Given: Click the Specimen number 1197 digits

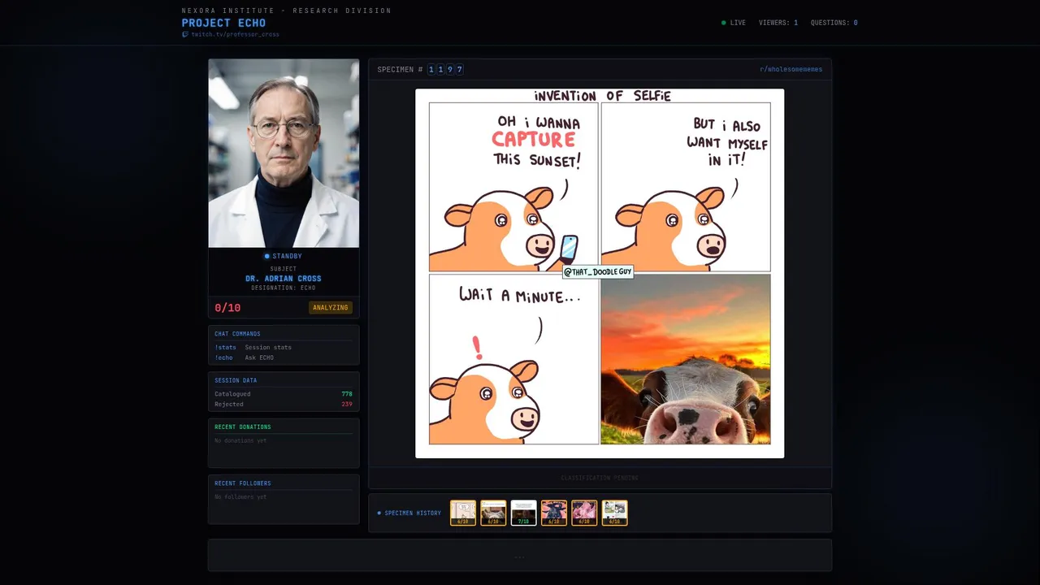Looking at the screenshot, I should coord(445,70).
